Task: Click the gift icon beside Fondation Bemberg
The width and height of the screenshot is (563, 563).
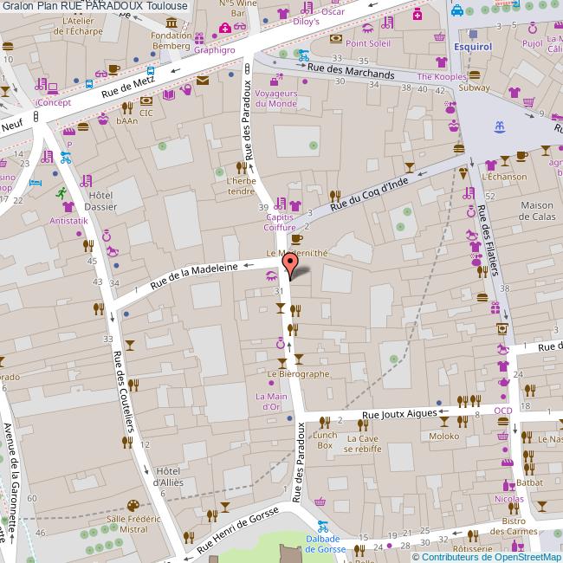Action: point(198,37)
